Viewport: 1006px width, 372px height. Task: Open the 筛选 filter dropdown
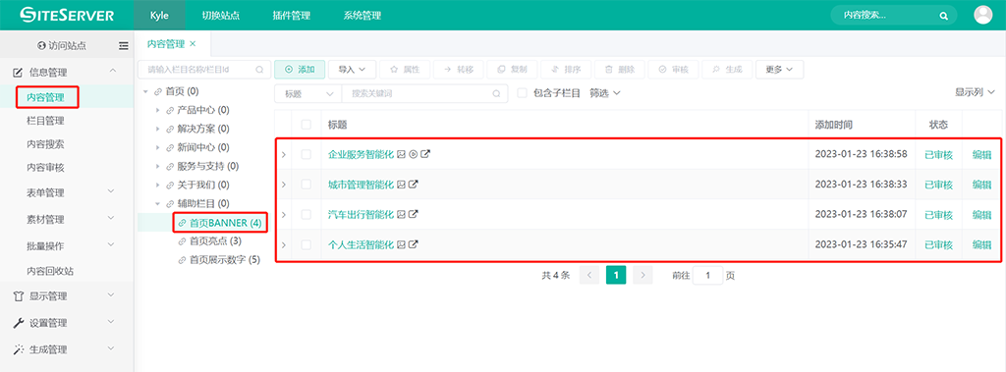[x=605, y=93]
